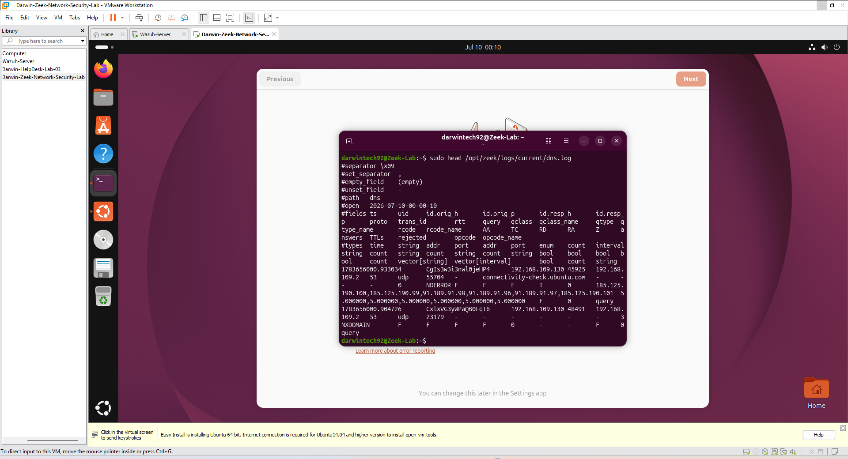Open the clock showing Jul 10 00:10
The height and width of the screenshot is (459, 848).
[x=483, y=47]
